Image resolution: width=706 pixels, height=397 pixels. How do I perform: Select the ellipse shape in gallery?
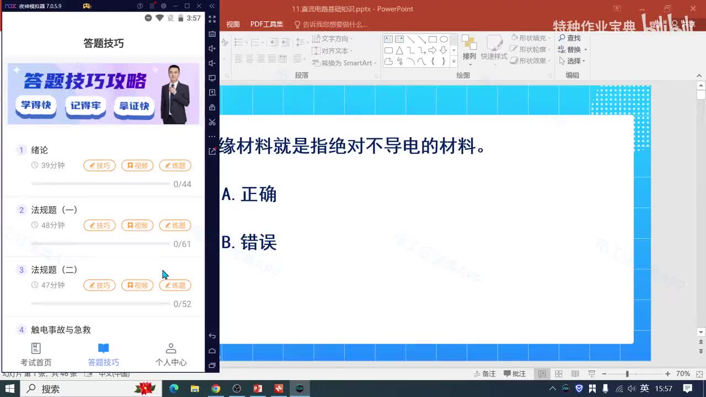pos(443,39)
